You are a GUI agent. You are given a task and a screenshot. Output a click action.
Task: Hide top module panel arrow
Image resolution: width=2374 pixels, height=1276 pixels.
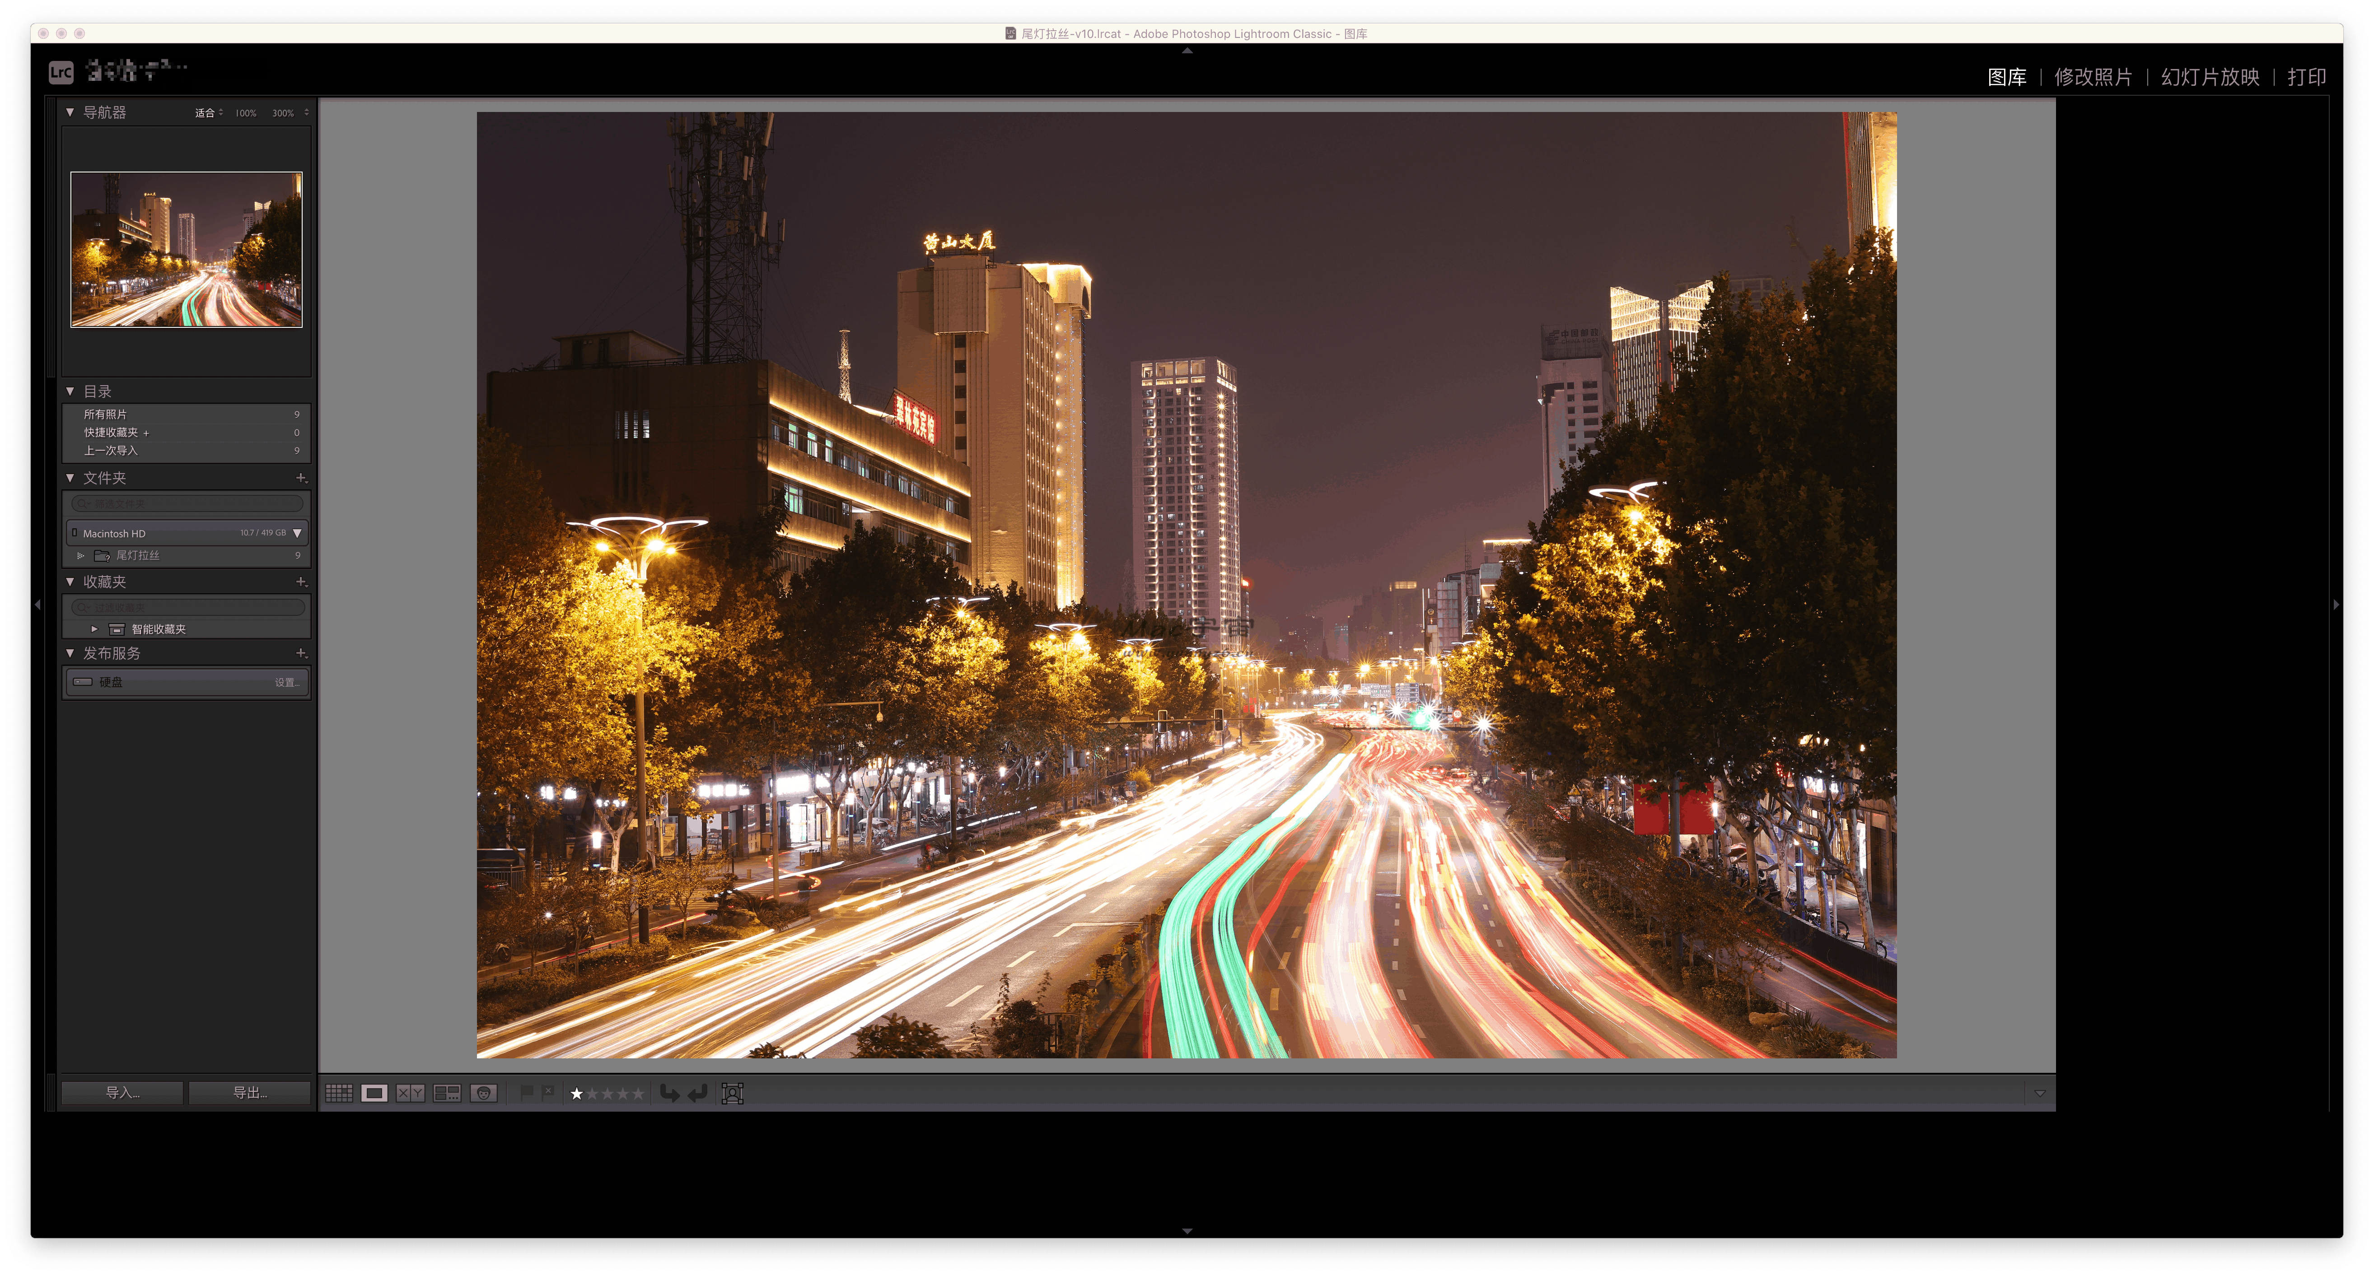pyautogui.click(x=1187, y=51)
